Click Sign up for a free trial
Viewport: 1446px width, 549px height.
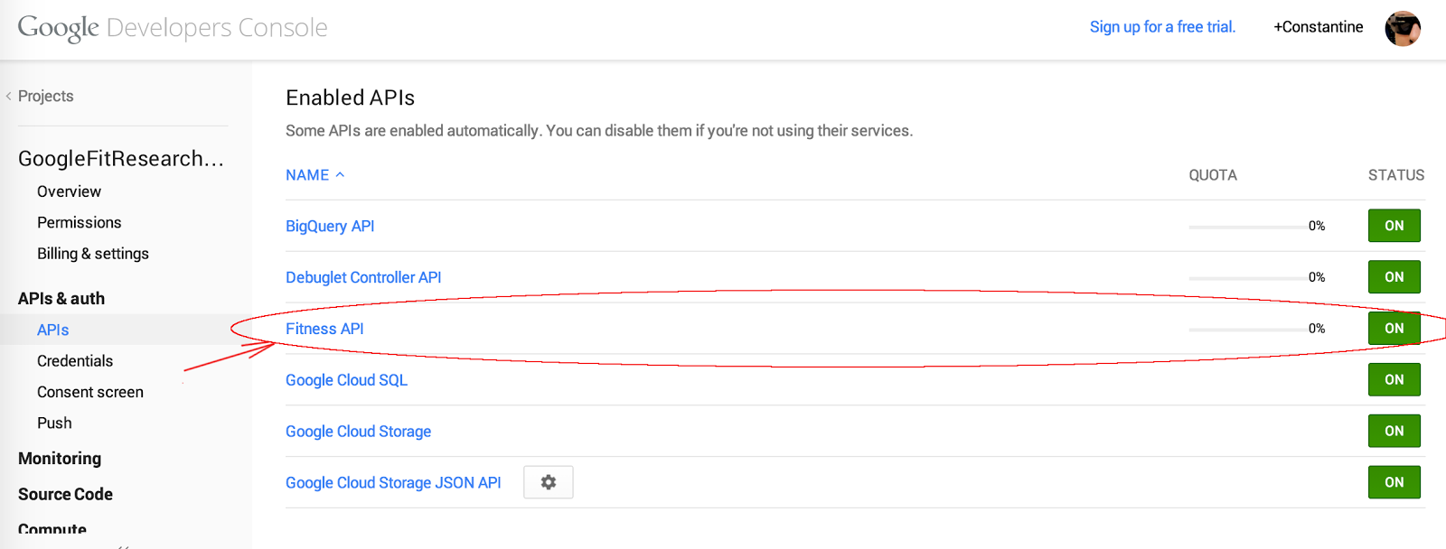1162,26
